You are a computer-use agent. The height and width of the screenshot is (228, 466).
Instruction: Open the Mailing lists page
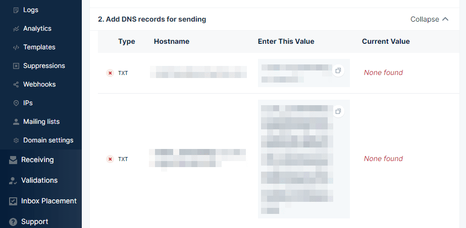point(41,122)
